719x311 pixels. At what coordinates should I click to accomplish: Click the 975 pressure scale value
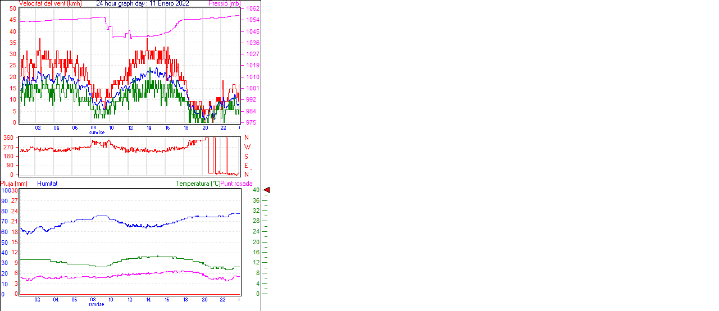pyautogui.click(x=251, y=122)
